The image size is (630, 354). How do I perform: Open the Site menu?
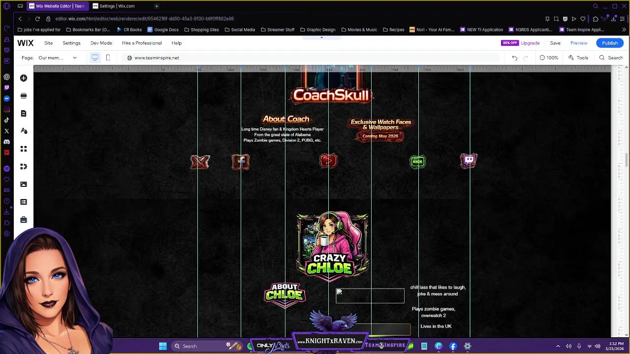48,43
